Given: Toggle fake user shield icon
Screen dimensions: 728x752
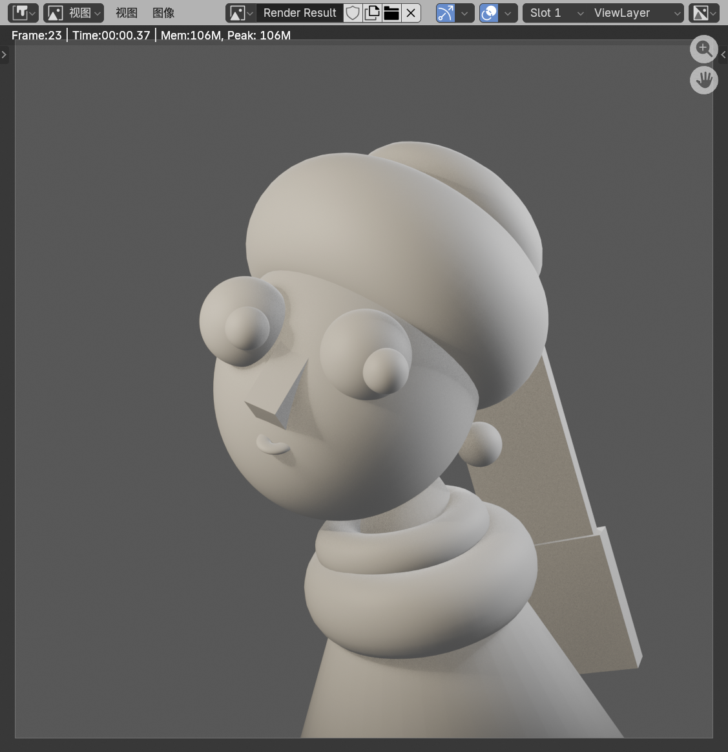Looking at the screenshot, I should pyautogui.click(x=353, y=13).
